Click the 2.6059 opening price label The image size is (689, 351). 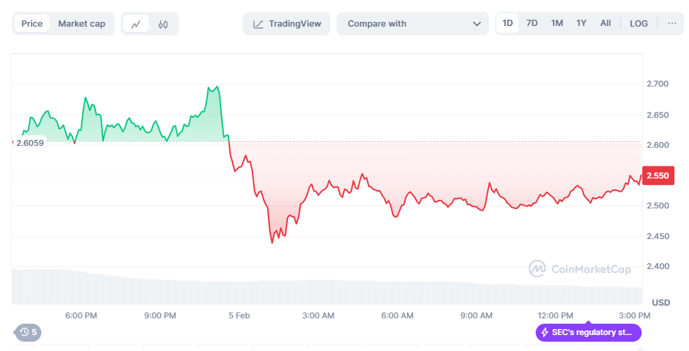30,143
